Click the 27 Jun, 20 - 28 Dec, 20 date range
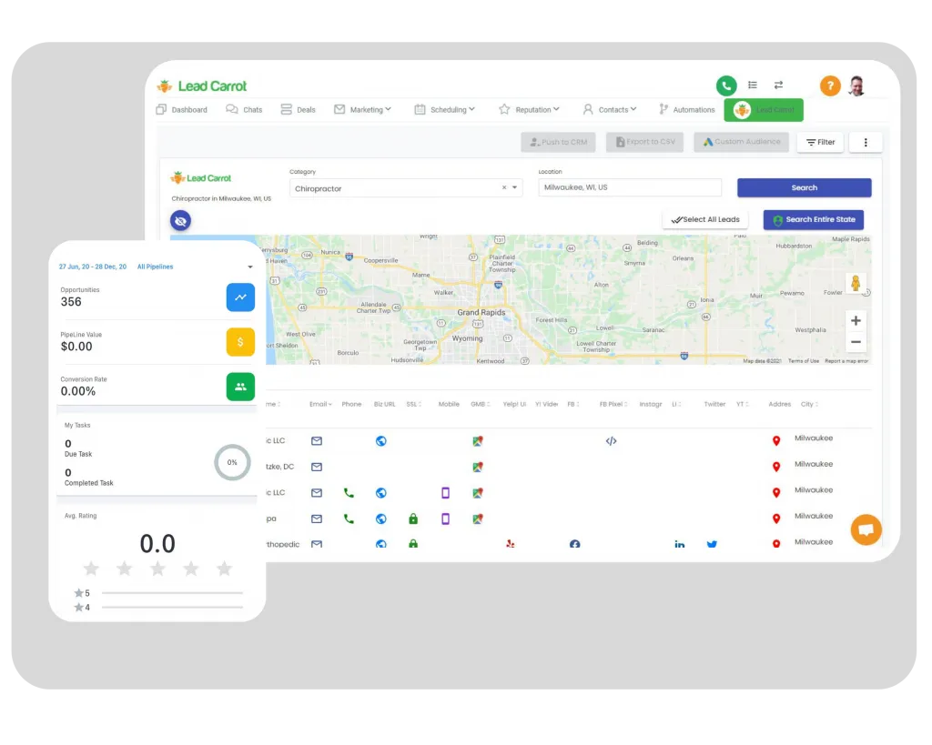Viewport: 932px width, 745px height. point(93,267)
